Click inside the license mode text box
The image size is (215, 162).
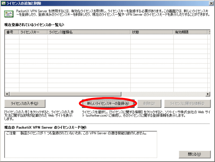coord(81,145)
